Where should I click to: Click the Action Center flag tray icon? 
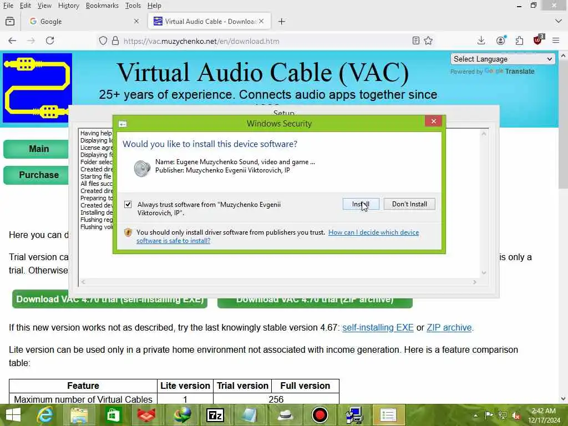click(x=489, y=415)
